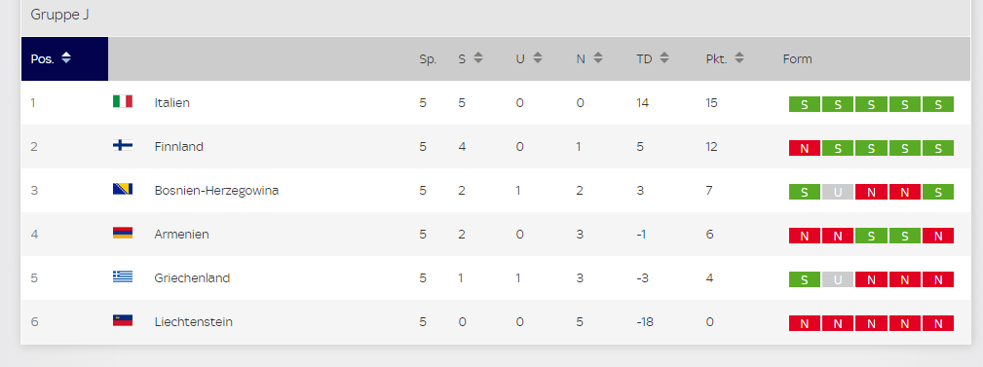The width and height of the screenshot is (983, 367).
Task: Select the Pos. column header
Action: point(64,58)
